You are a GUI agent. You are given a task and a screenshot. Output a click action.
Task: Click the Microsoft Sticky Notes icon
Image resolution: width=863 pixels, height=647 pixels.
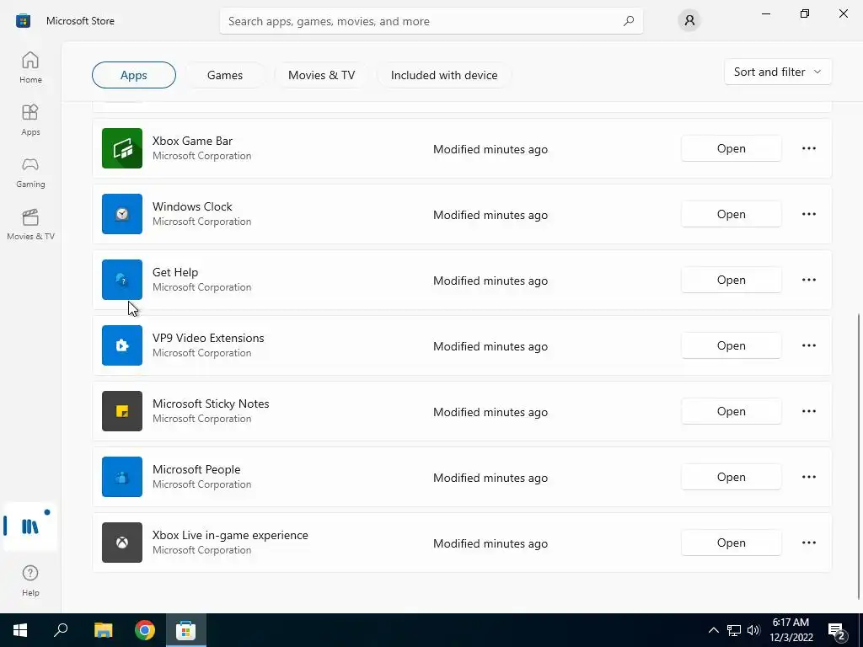coord(122,411)
